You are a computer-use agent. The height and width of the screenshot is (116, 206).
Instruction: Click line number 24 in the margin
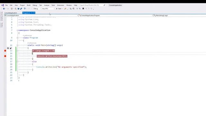11,81
